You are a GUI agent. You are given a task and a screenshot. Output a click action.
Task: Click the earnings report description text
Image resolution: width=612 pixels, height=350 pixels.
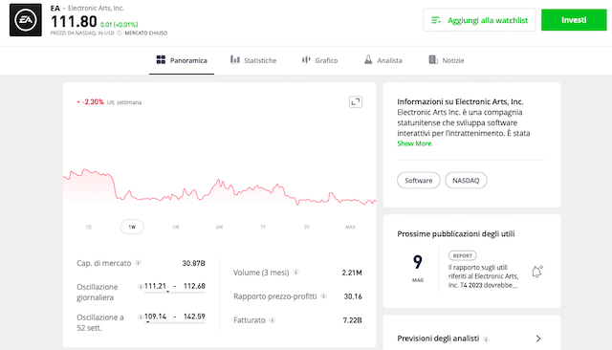pyautogui.click(x=483, y=276)
